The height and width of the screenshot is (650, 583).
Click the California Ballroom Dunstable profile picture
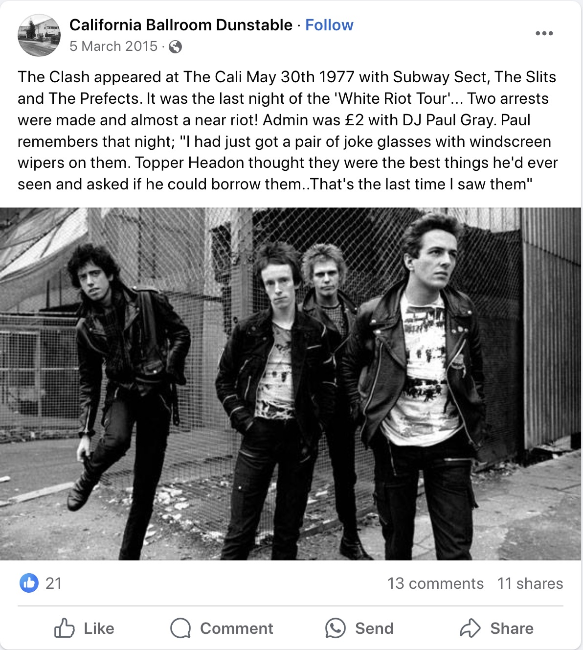click(x=39, y=35)
